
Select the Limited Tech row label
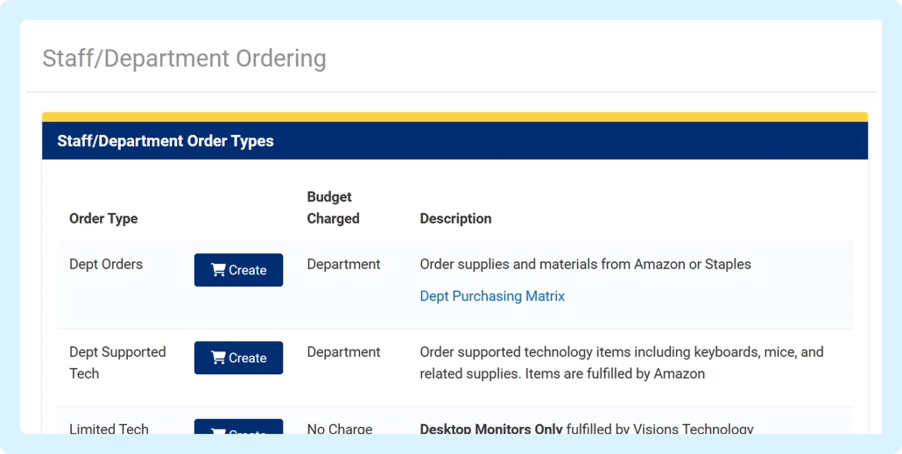coord(109,429)
